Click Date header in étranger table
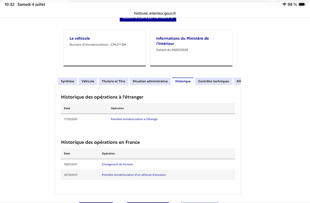This screenshot has height=203, width=310. point(67,108)
